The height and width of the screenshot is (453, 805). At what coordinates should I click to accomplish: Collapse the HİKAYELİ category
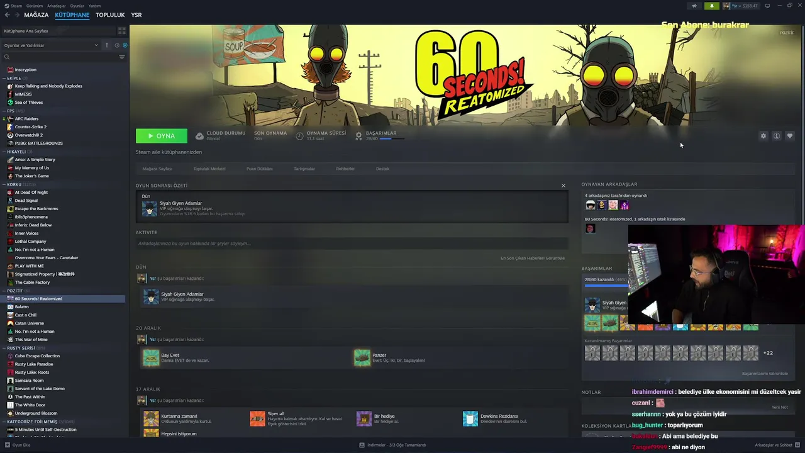coord(4,152)
